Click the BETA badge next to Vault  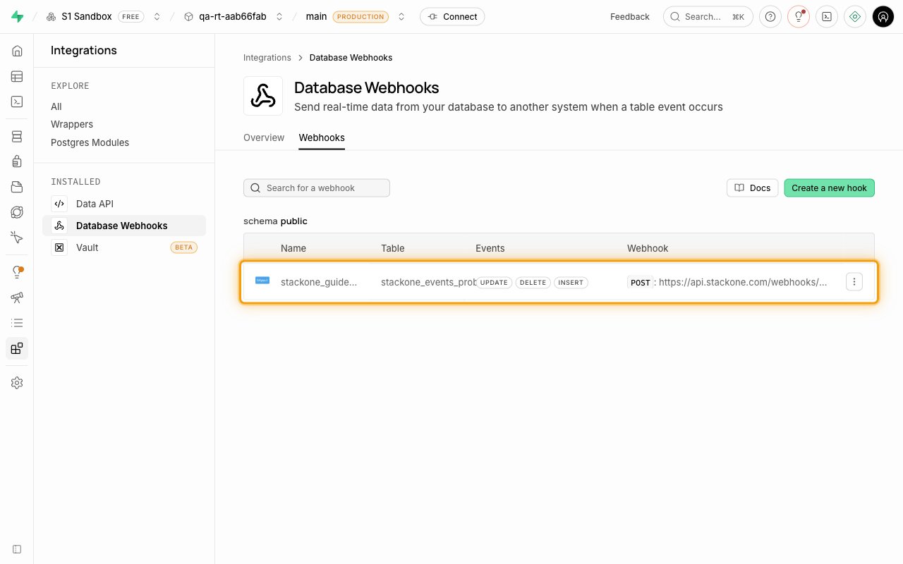tap(183, 247)
